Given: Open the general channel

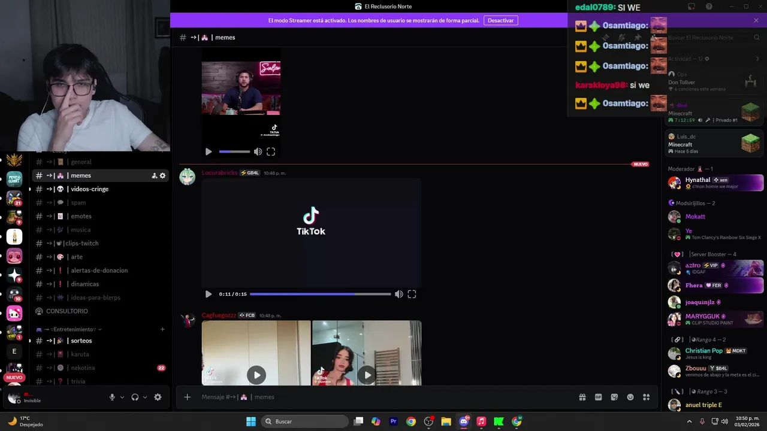Looking at the screenshot, I should pyautogui.click(x=99, y=162).
